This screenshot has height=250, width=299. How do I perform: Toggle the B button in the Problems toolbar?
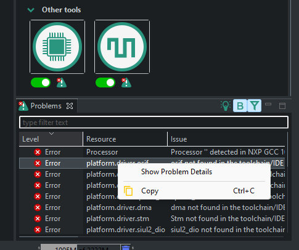(240, 106)
